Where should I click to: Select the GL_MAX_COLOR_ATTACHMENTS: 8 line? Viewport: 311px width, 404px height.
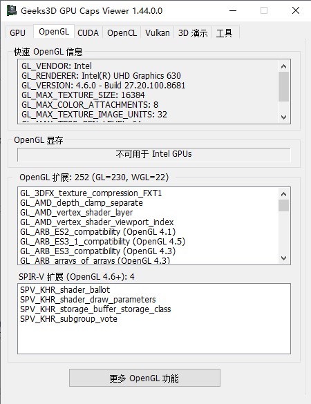[90, 104]
